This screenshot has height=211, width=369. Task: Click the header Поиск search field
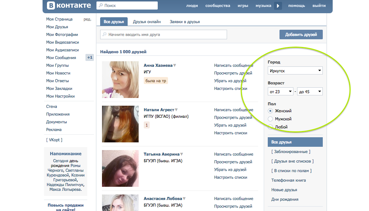tap(127, 6)
